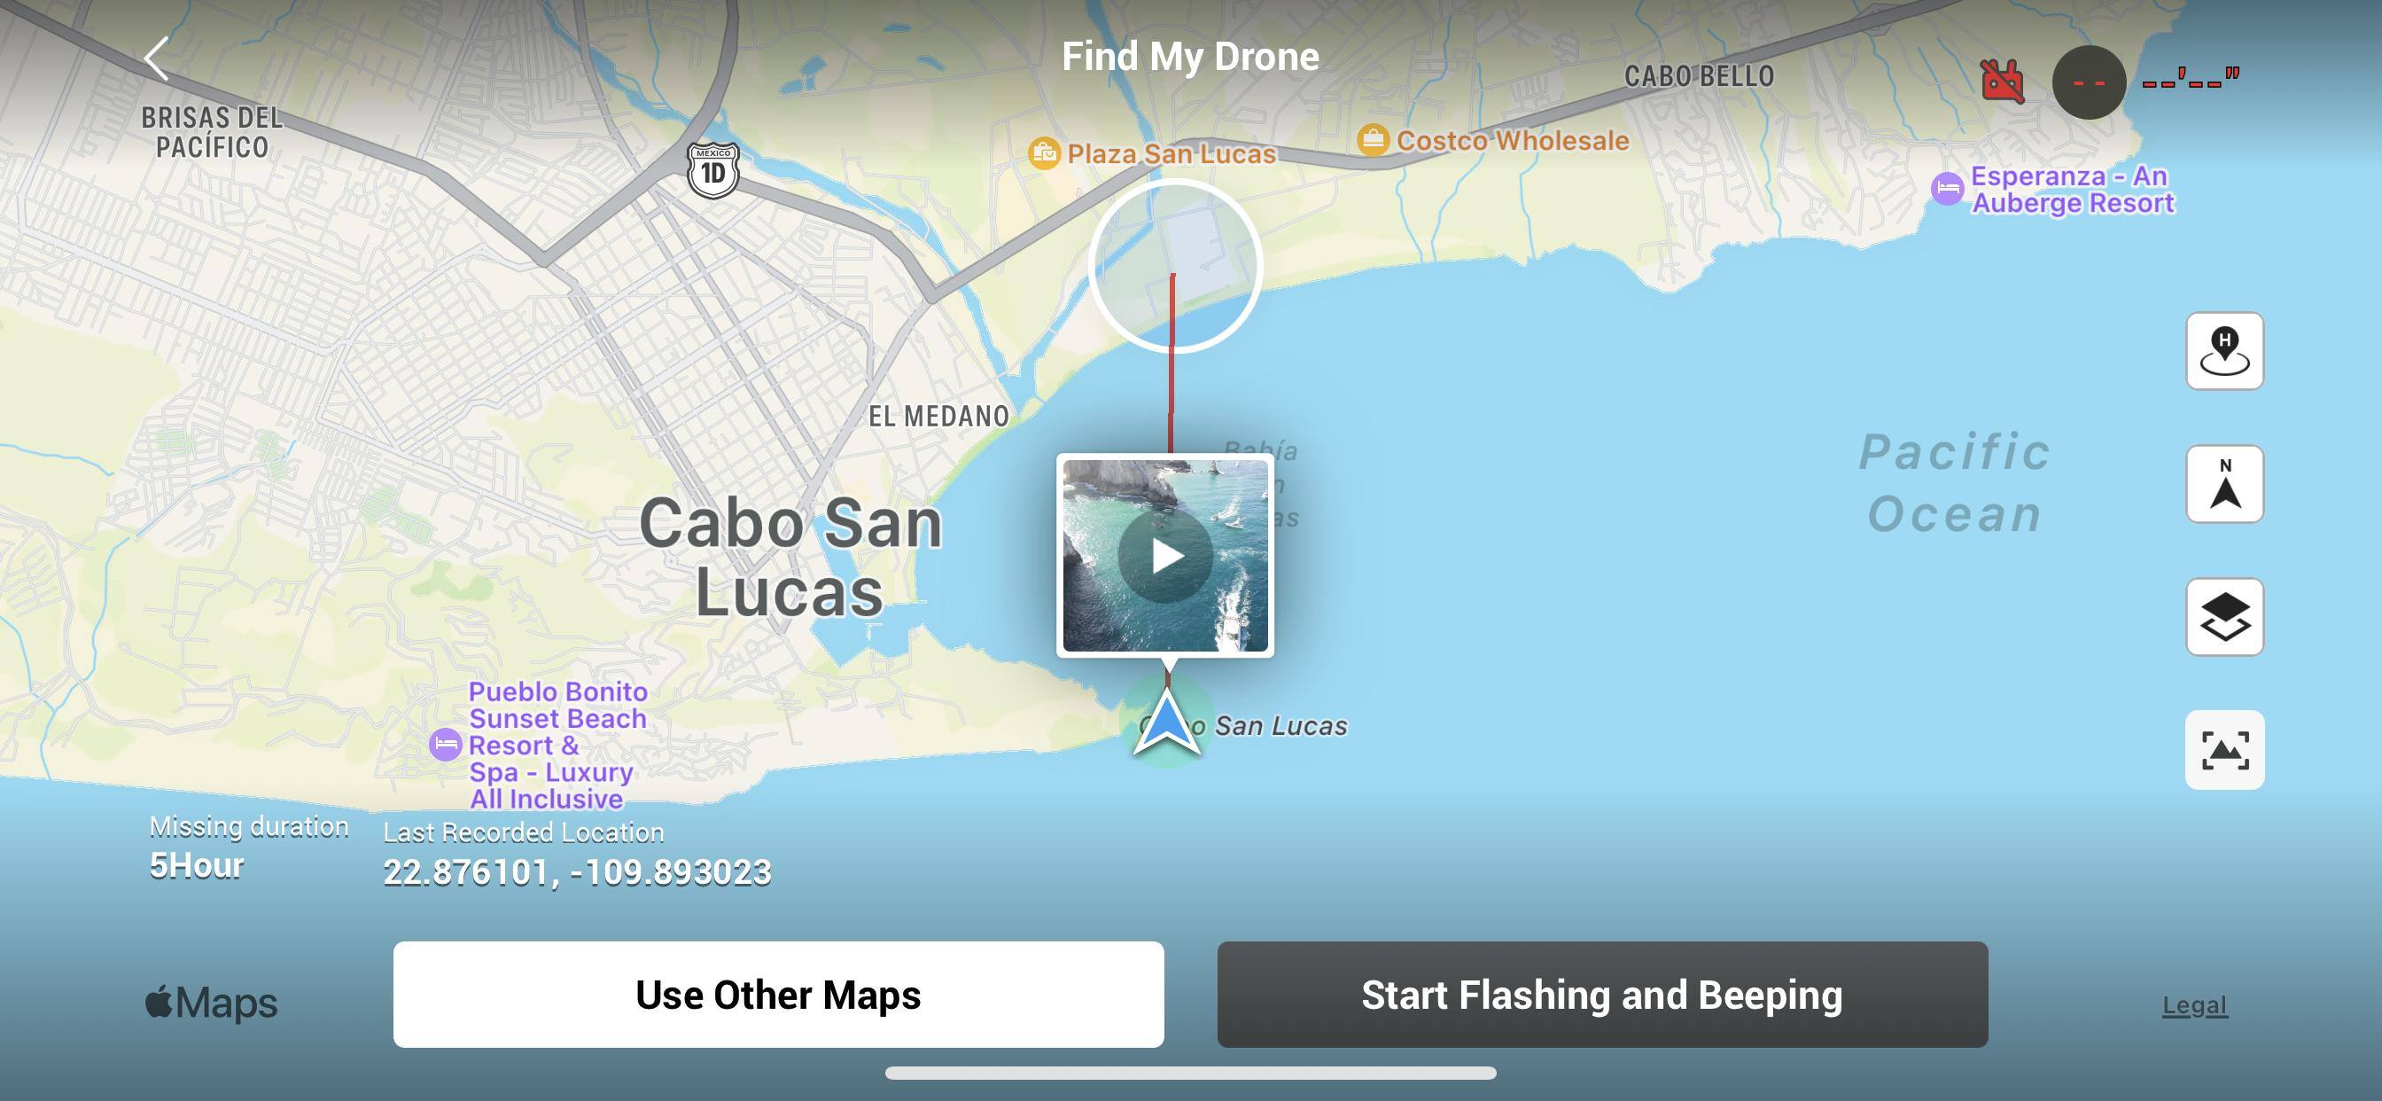The image size is (2382, 1101).
Task: Tap the north compass orientation button
Action: click(x=2224, y=484)
